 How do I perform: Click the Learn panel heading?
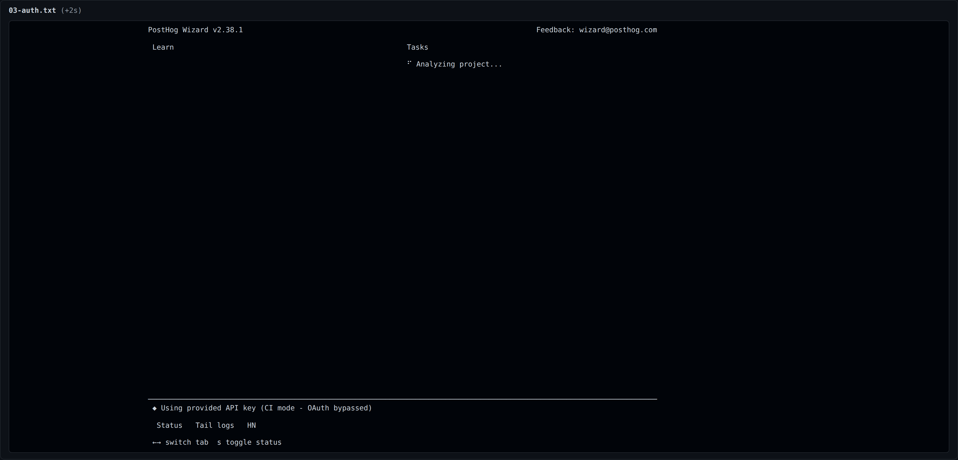tap(163, 47)
